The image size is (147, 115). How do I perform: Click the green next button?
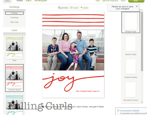[136, 1]
